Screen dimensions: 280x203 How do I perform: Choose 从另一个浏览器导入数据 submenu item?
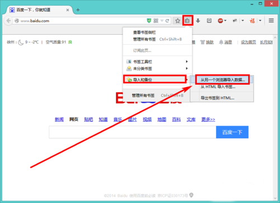click(222, 80)
